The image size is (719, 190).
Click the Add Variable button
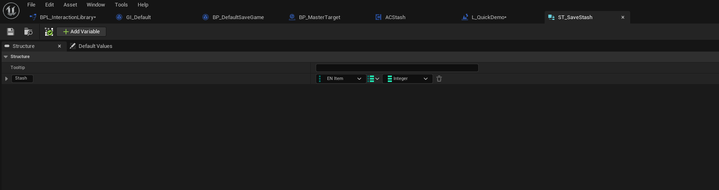point(81,32)
